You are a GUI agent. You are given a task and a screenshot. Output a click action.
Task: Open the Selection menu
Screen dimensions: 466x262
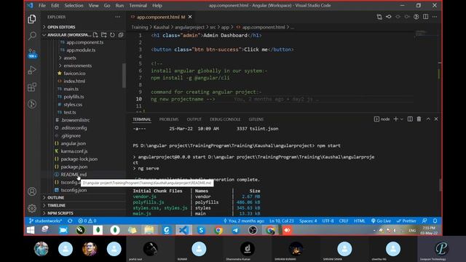point(74,5)
